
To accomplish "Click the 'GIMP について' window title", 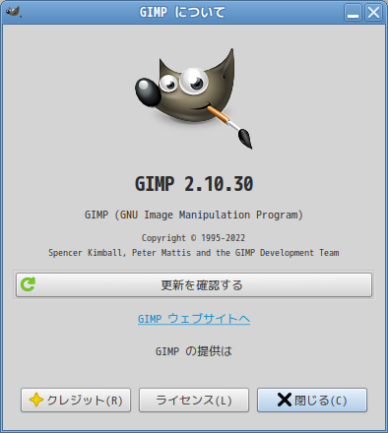I will coord(182,13).
